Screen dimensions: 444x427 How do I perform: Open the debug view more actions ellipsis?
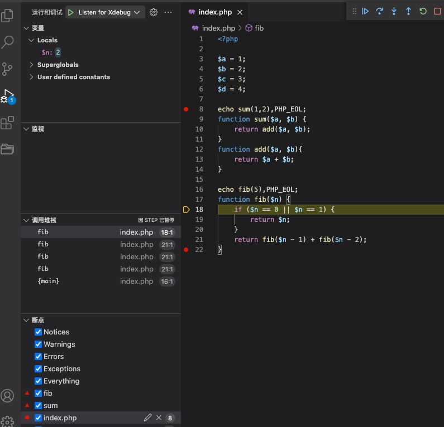pos(168,12)
